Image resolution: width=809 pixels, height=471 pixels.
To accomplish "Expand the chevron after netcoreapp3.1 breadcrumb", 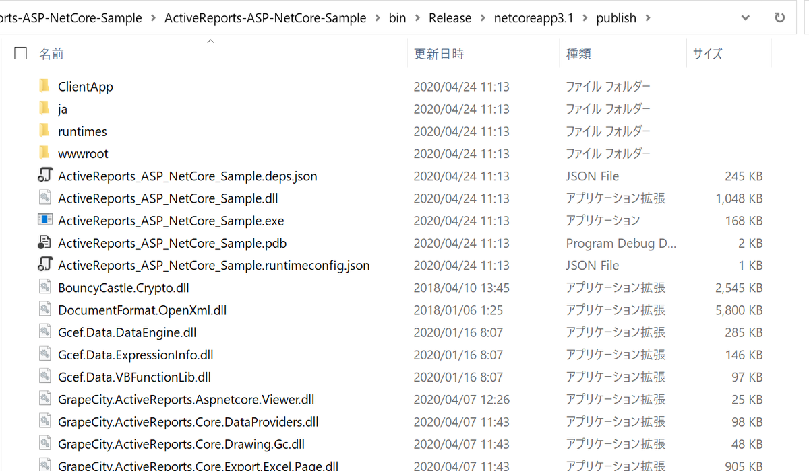I will (585, 18).
